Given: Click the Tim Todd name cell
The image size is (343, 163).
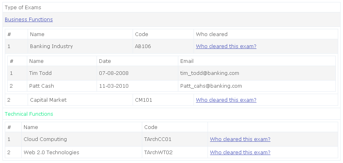Looking at the screenshot, I should (62, 73).
